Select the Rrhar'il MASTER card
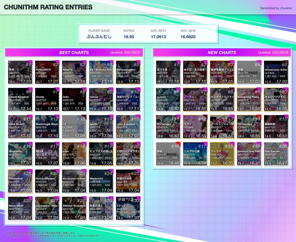 74,72
